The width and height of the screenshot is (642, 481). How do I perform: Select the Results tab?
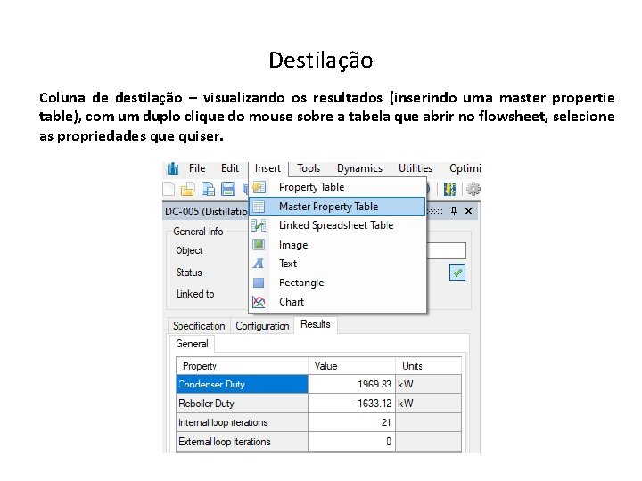(316, 324)
